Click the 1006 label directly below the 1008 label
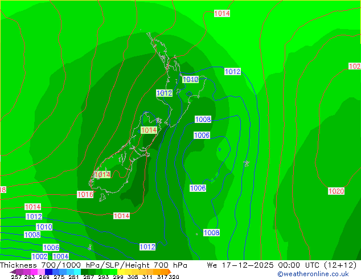361x279 pixels. (x=202, y=135)
